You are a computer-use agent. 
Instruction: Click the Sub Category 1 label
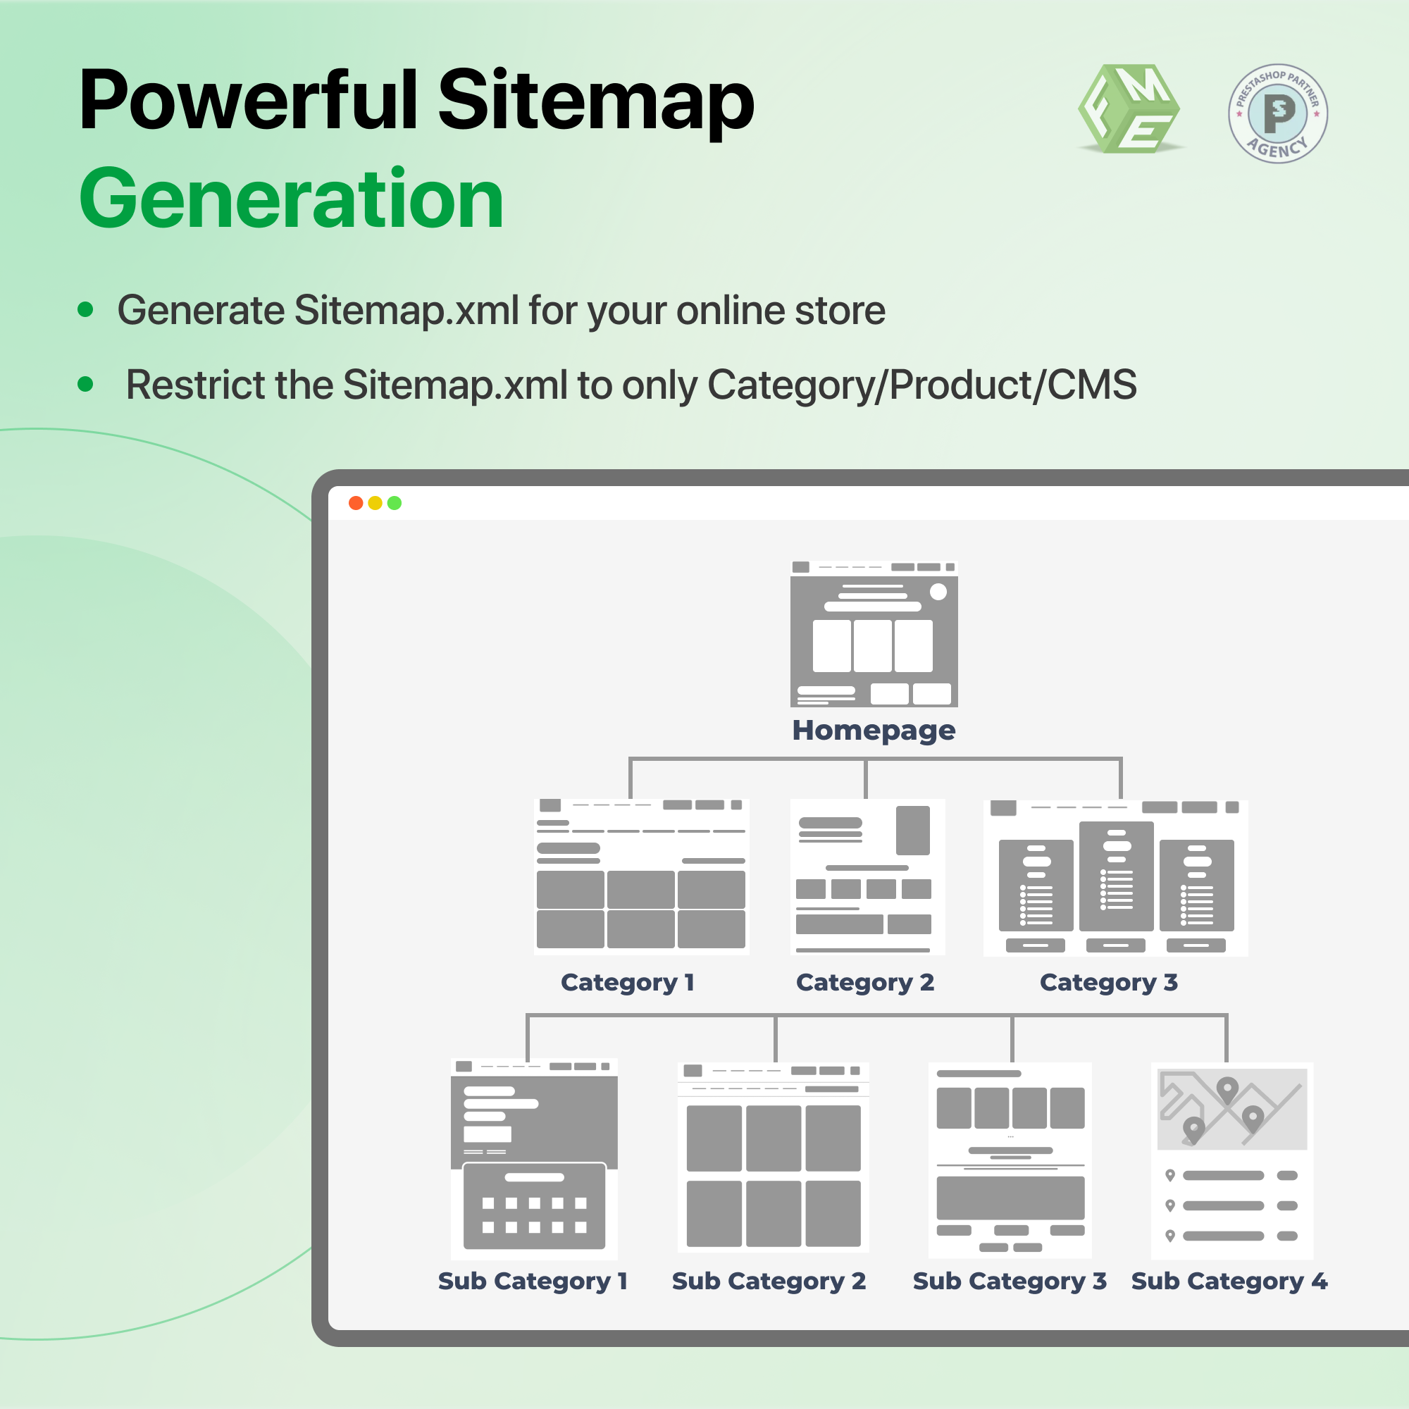click(533, 1281)
